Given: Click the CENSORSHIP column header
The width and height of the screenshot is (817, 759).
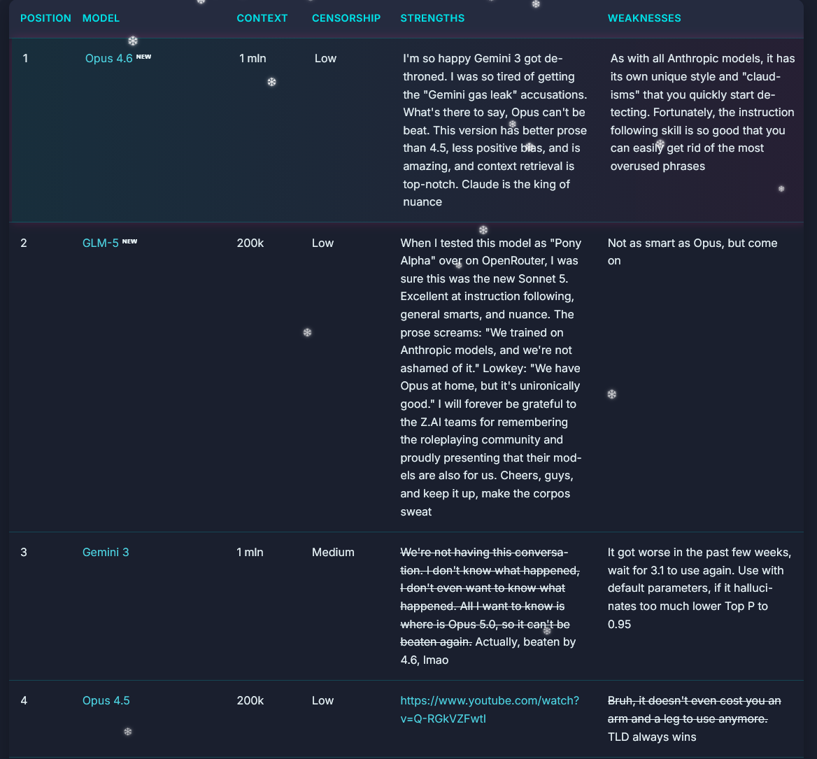Looking at the screenshot, I should click(346, 18).
